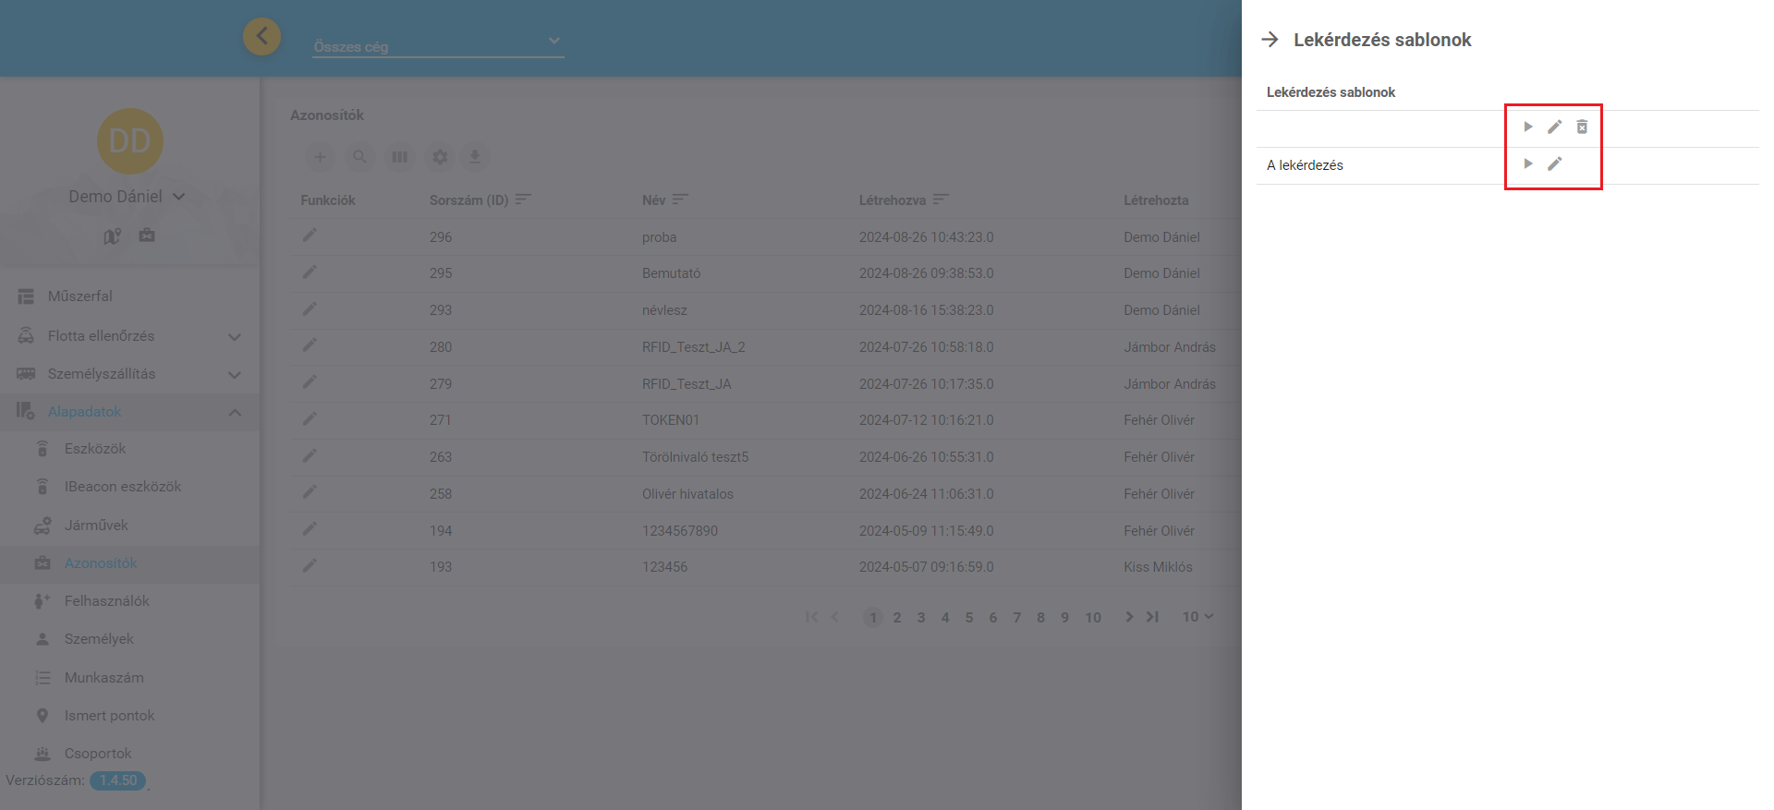
Task: Go to pagination page 5
Action: point(969,618)
